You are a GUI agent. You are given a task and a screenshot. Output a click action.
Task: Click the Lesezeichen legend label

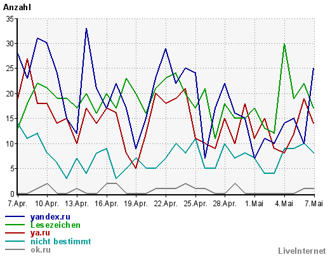coord(56,225)
